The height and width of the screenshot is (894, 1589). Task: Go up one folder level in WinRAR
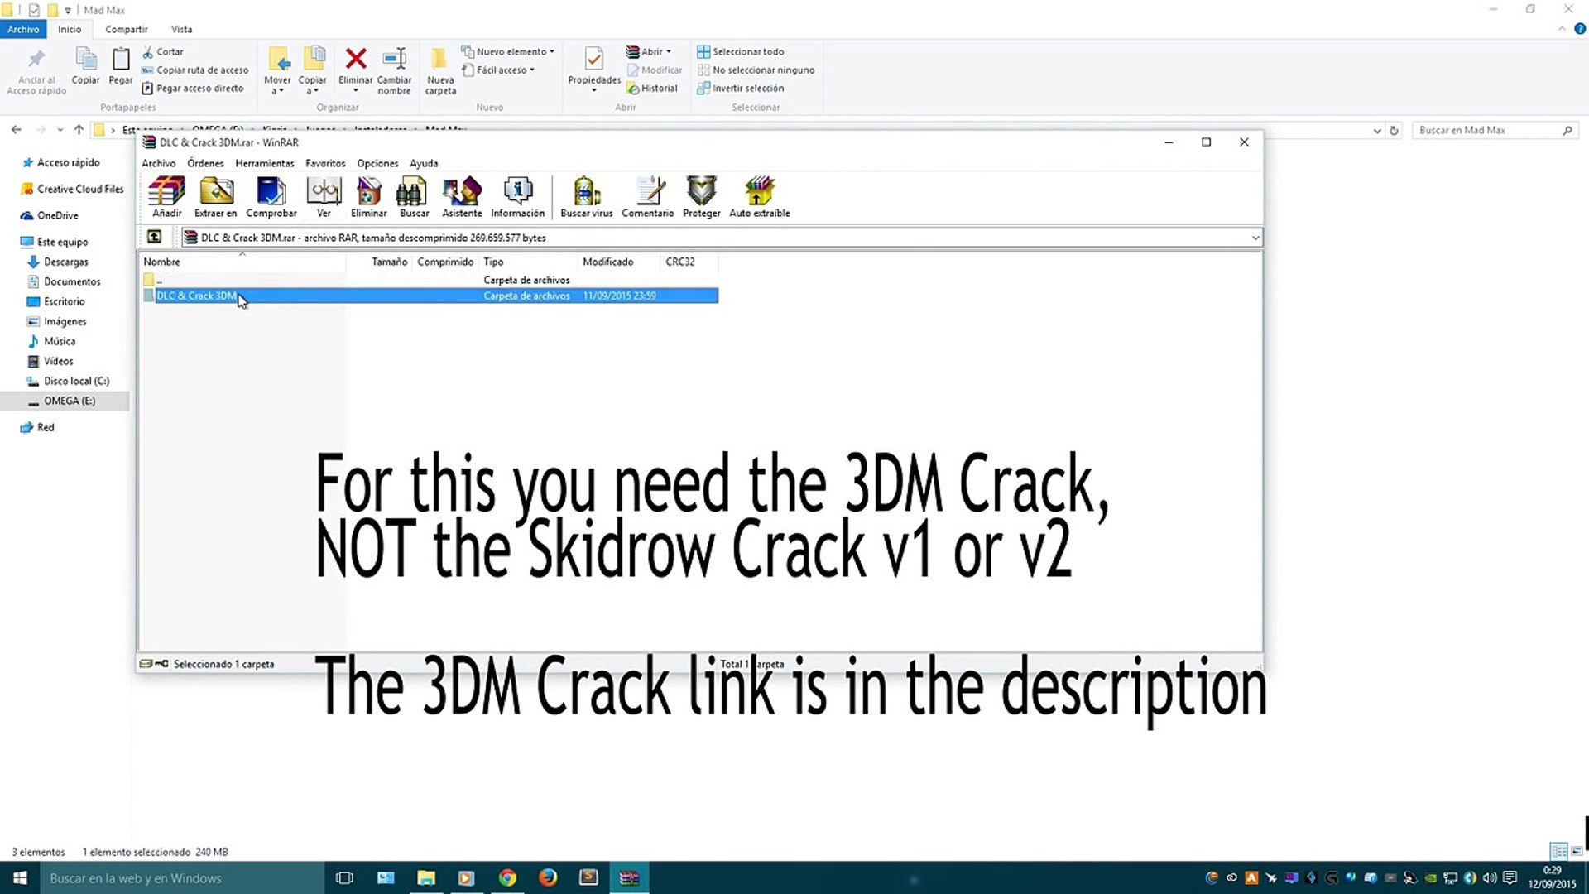click(155, 238)
